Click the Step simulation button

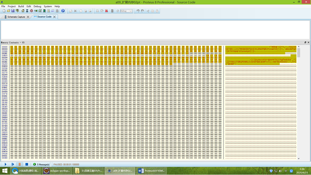(x=13, y=164)
